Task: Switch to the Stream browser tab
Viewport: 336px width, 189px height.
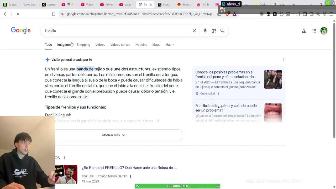Action: point(10,4)
